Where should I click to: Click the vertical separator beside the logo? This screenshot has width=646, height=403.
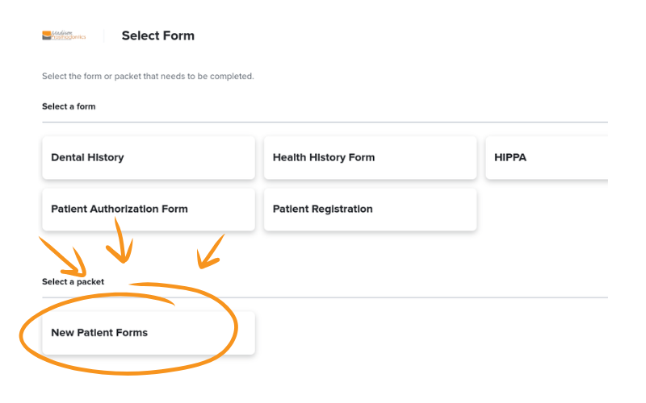coord(104,35)
